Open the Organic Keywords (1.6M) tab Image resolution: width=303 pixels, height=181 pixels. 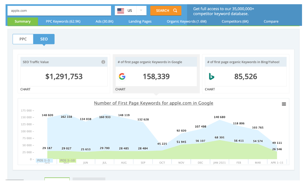[186, 22]
